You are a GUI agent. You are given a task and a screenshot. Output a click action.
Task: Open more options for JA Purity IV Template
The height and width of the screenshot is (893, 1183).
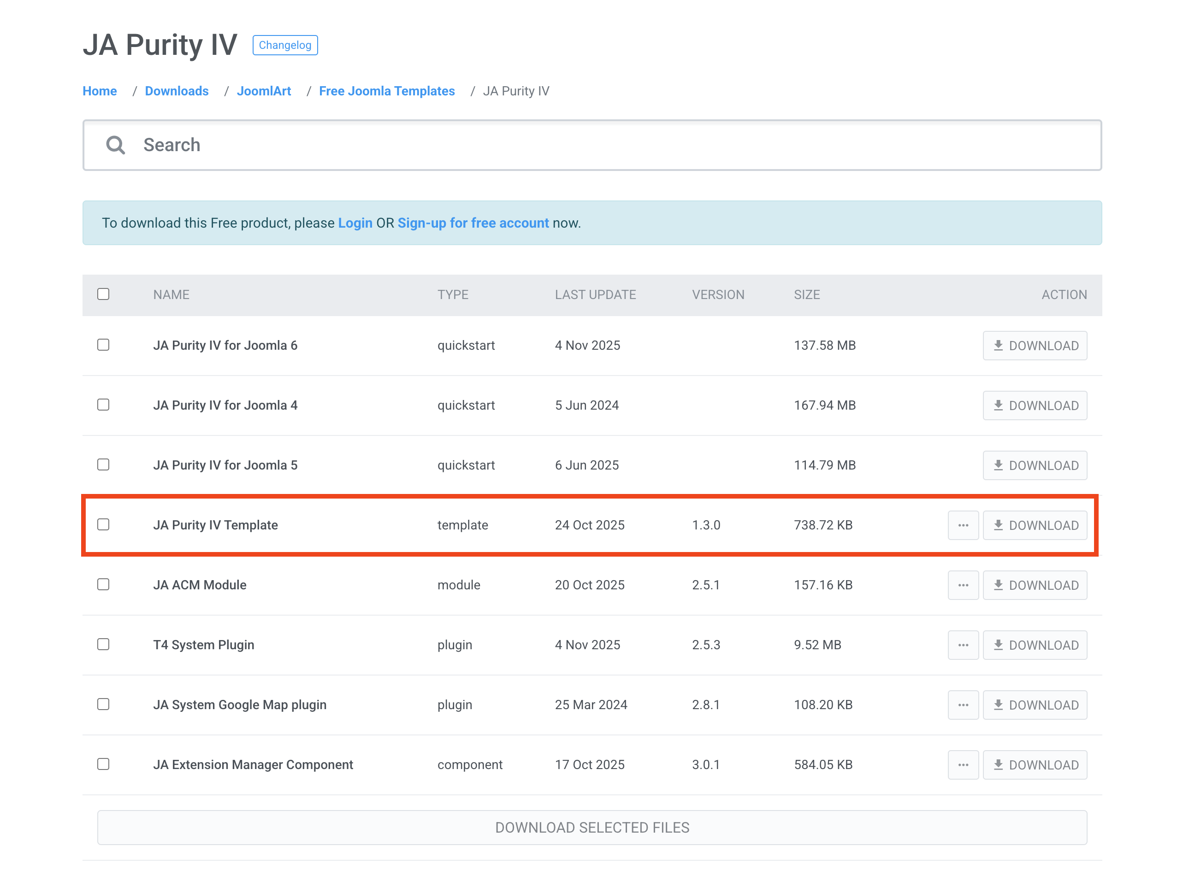[963, 525]
